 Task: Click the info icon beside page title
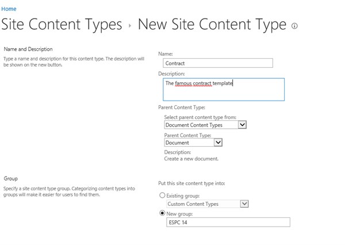tap(295, 26)
